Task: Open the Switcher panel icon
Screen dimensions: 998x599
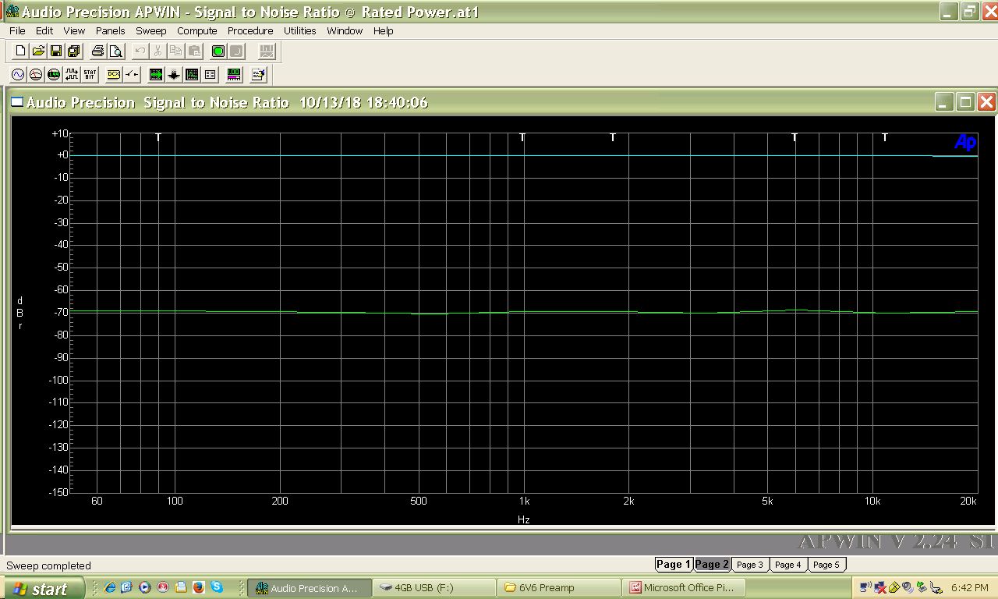Action: tap(132, 74)
